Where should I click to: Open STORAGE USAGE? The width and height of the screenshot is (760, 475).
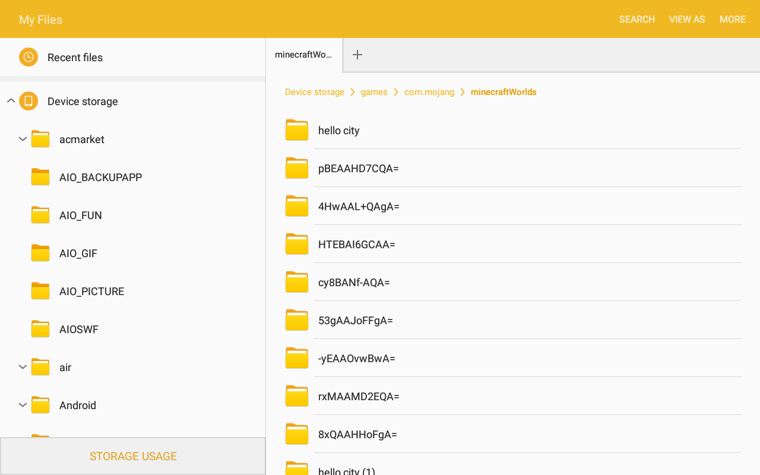point(133,456)
